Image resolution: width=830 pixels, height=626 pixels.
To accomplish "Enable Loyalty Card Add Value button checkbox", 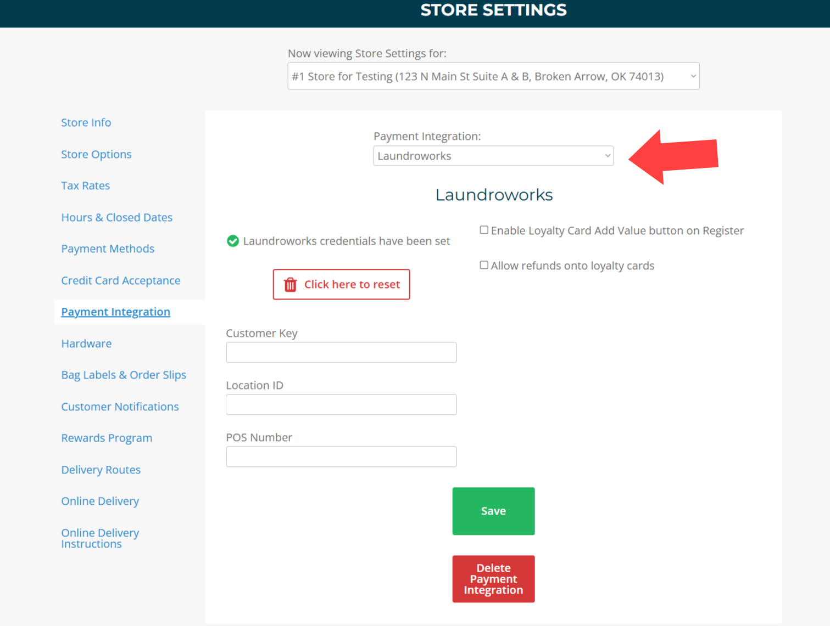I will coord(484,230).
